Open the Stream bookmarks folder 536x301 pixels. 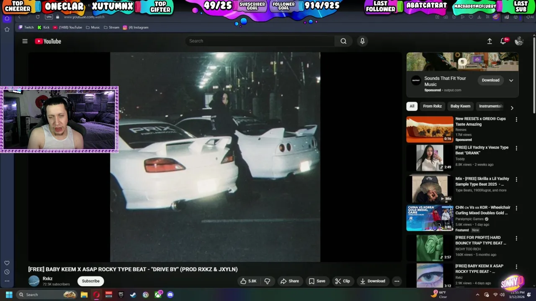(111, 28)
